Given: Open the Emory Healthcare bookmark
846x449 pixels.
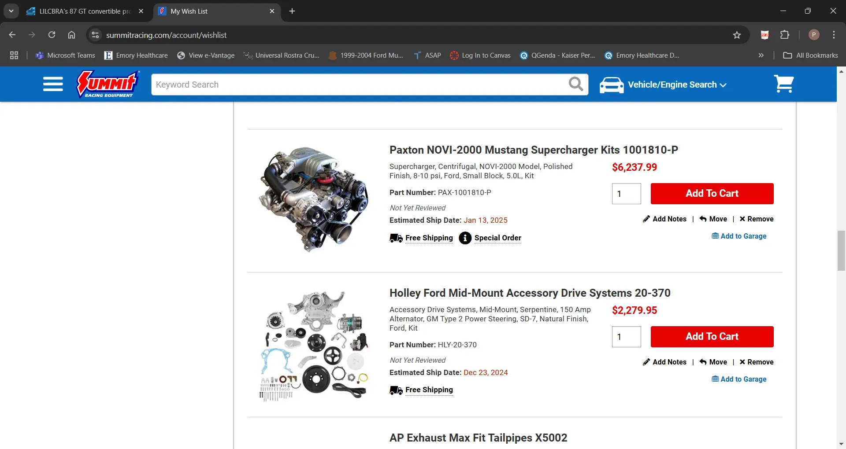Looking at the screenshot, I should coord(136,55).
